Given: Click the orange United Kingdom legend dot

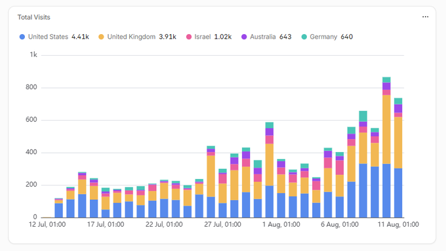Looking at the screenshot, I should click(x=101, y=37).
